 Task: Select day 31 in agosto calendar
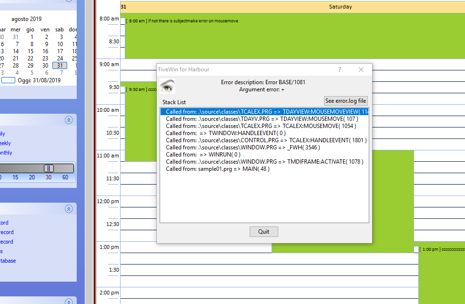tap(60, 66)
